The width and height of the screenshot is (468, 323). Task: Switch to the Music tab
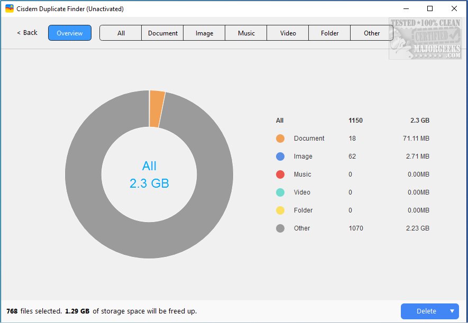[x=246, y=33]
